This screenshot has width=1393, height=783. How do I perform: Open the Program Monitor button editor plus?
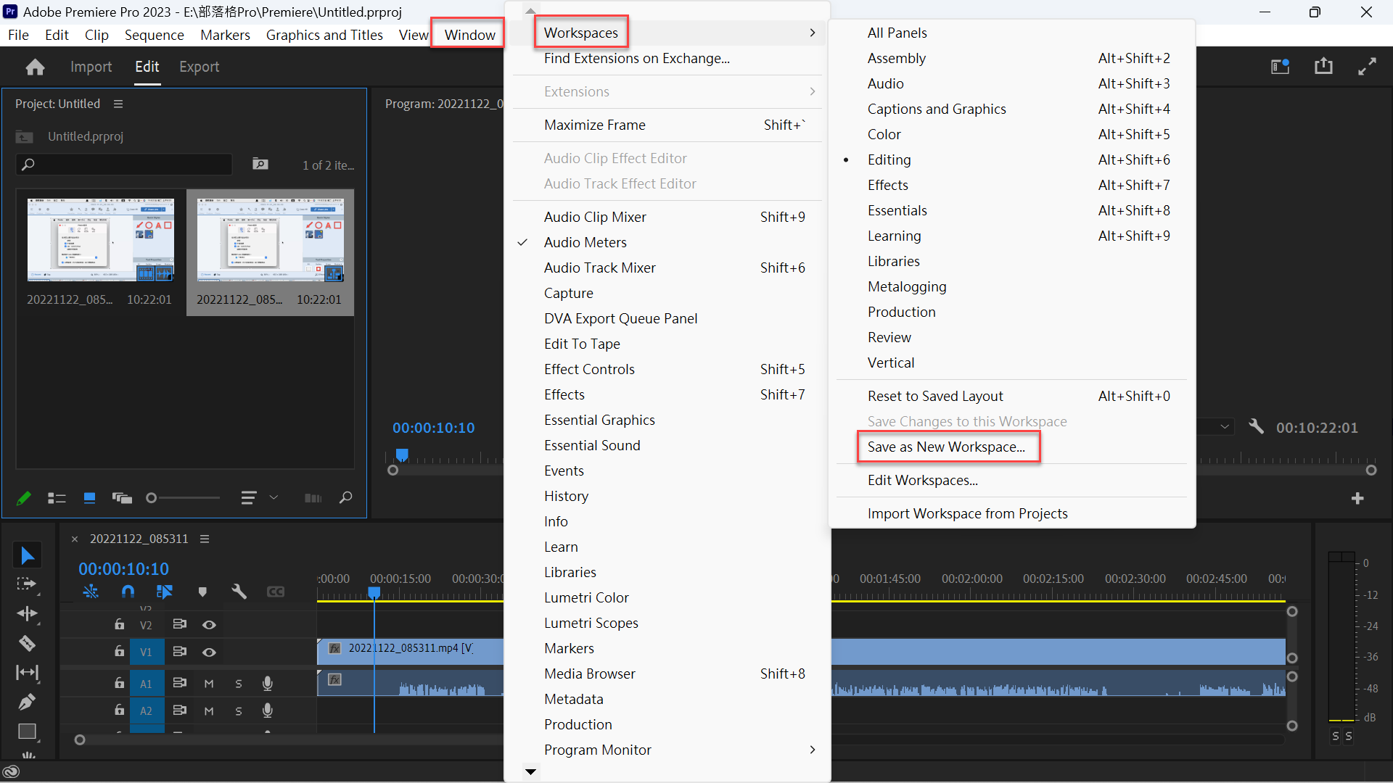tap(1357, 498)
